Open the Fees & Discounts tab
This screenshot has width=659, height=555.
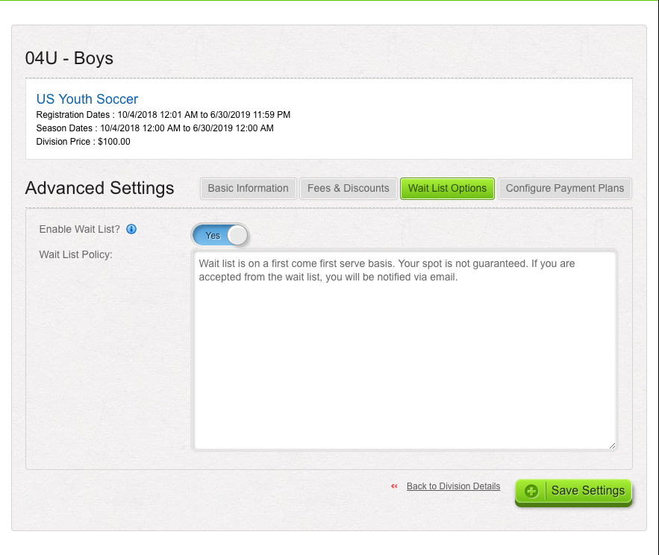(x=348, y=188)
